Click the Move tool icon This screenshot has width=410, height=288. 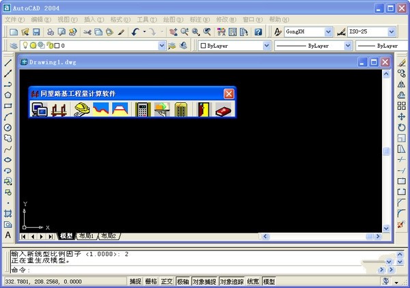402,117
